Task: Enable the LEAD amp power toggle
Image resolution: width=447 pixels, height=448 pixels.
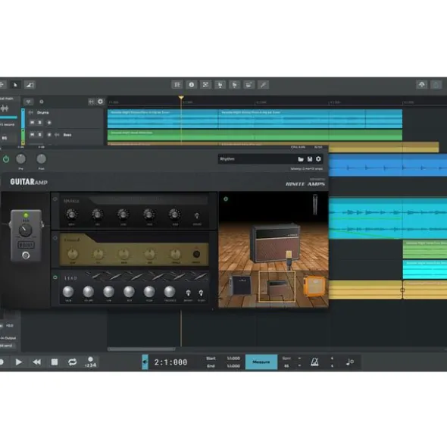Action: 55,277
